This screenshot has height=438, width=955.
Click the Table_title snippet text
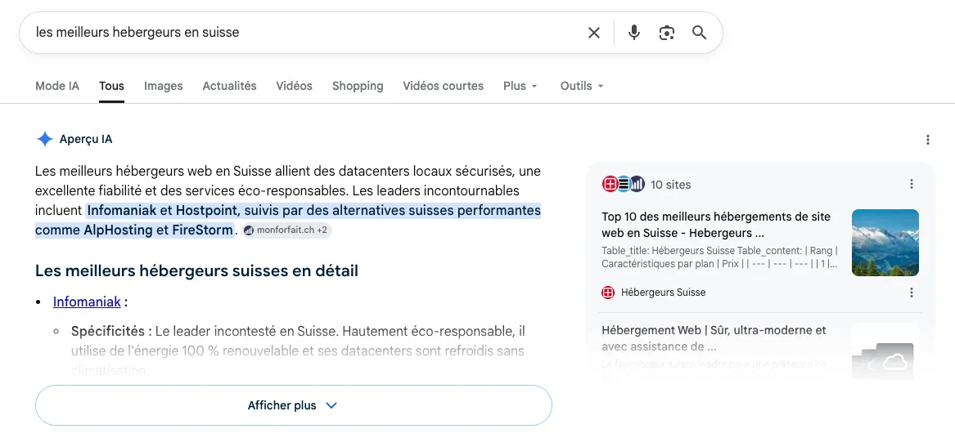point(720,257)
